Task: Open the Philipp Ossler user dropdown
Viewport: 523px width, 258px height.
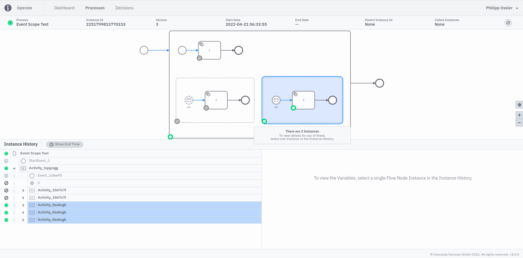Action: pos(502,8)
